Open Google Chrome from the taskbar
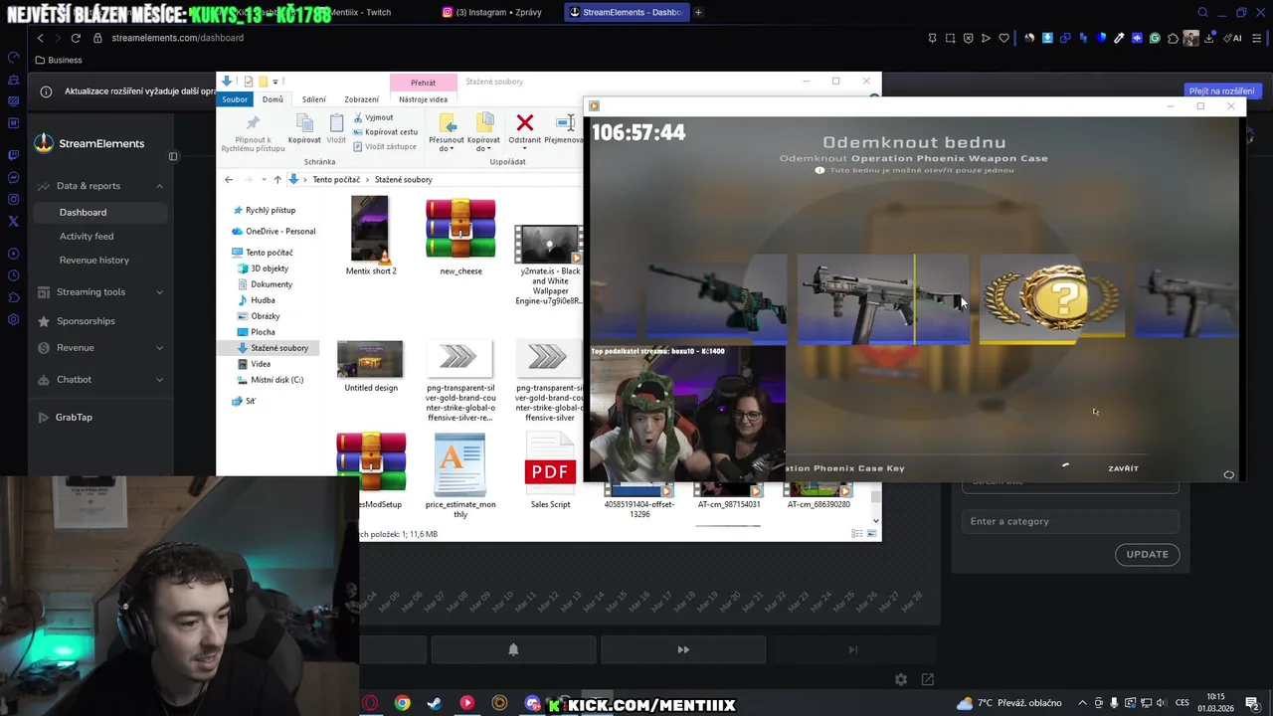The image size is (1273, 716). [x=402, y=703]
